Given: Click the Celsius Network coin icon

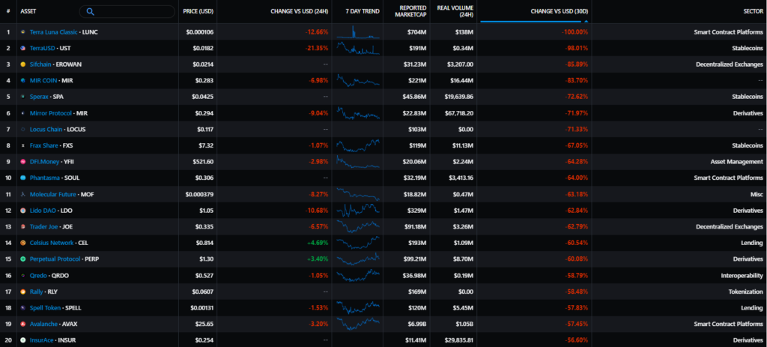Looking at the screenshot, I should point(23,243).
